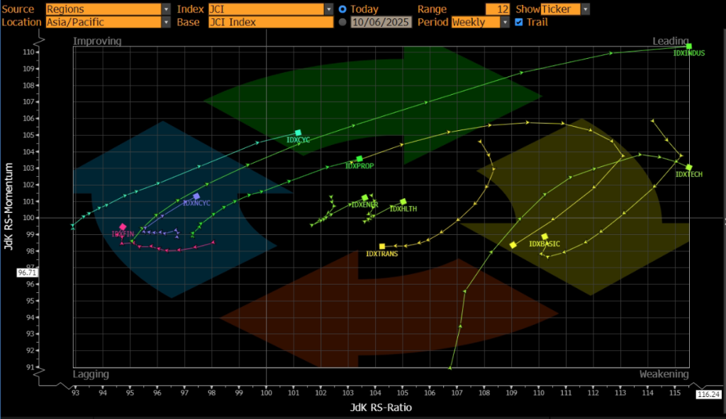Click the IDXINDUS data point marker
Viewport: 726px width, 419px height.
click(688, 46)
